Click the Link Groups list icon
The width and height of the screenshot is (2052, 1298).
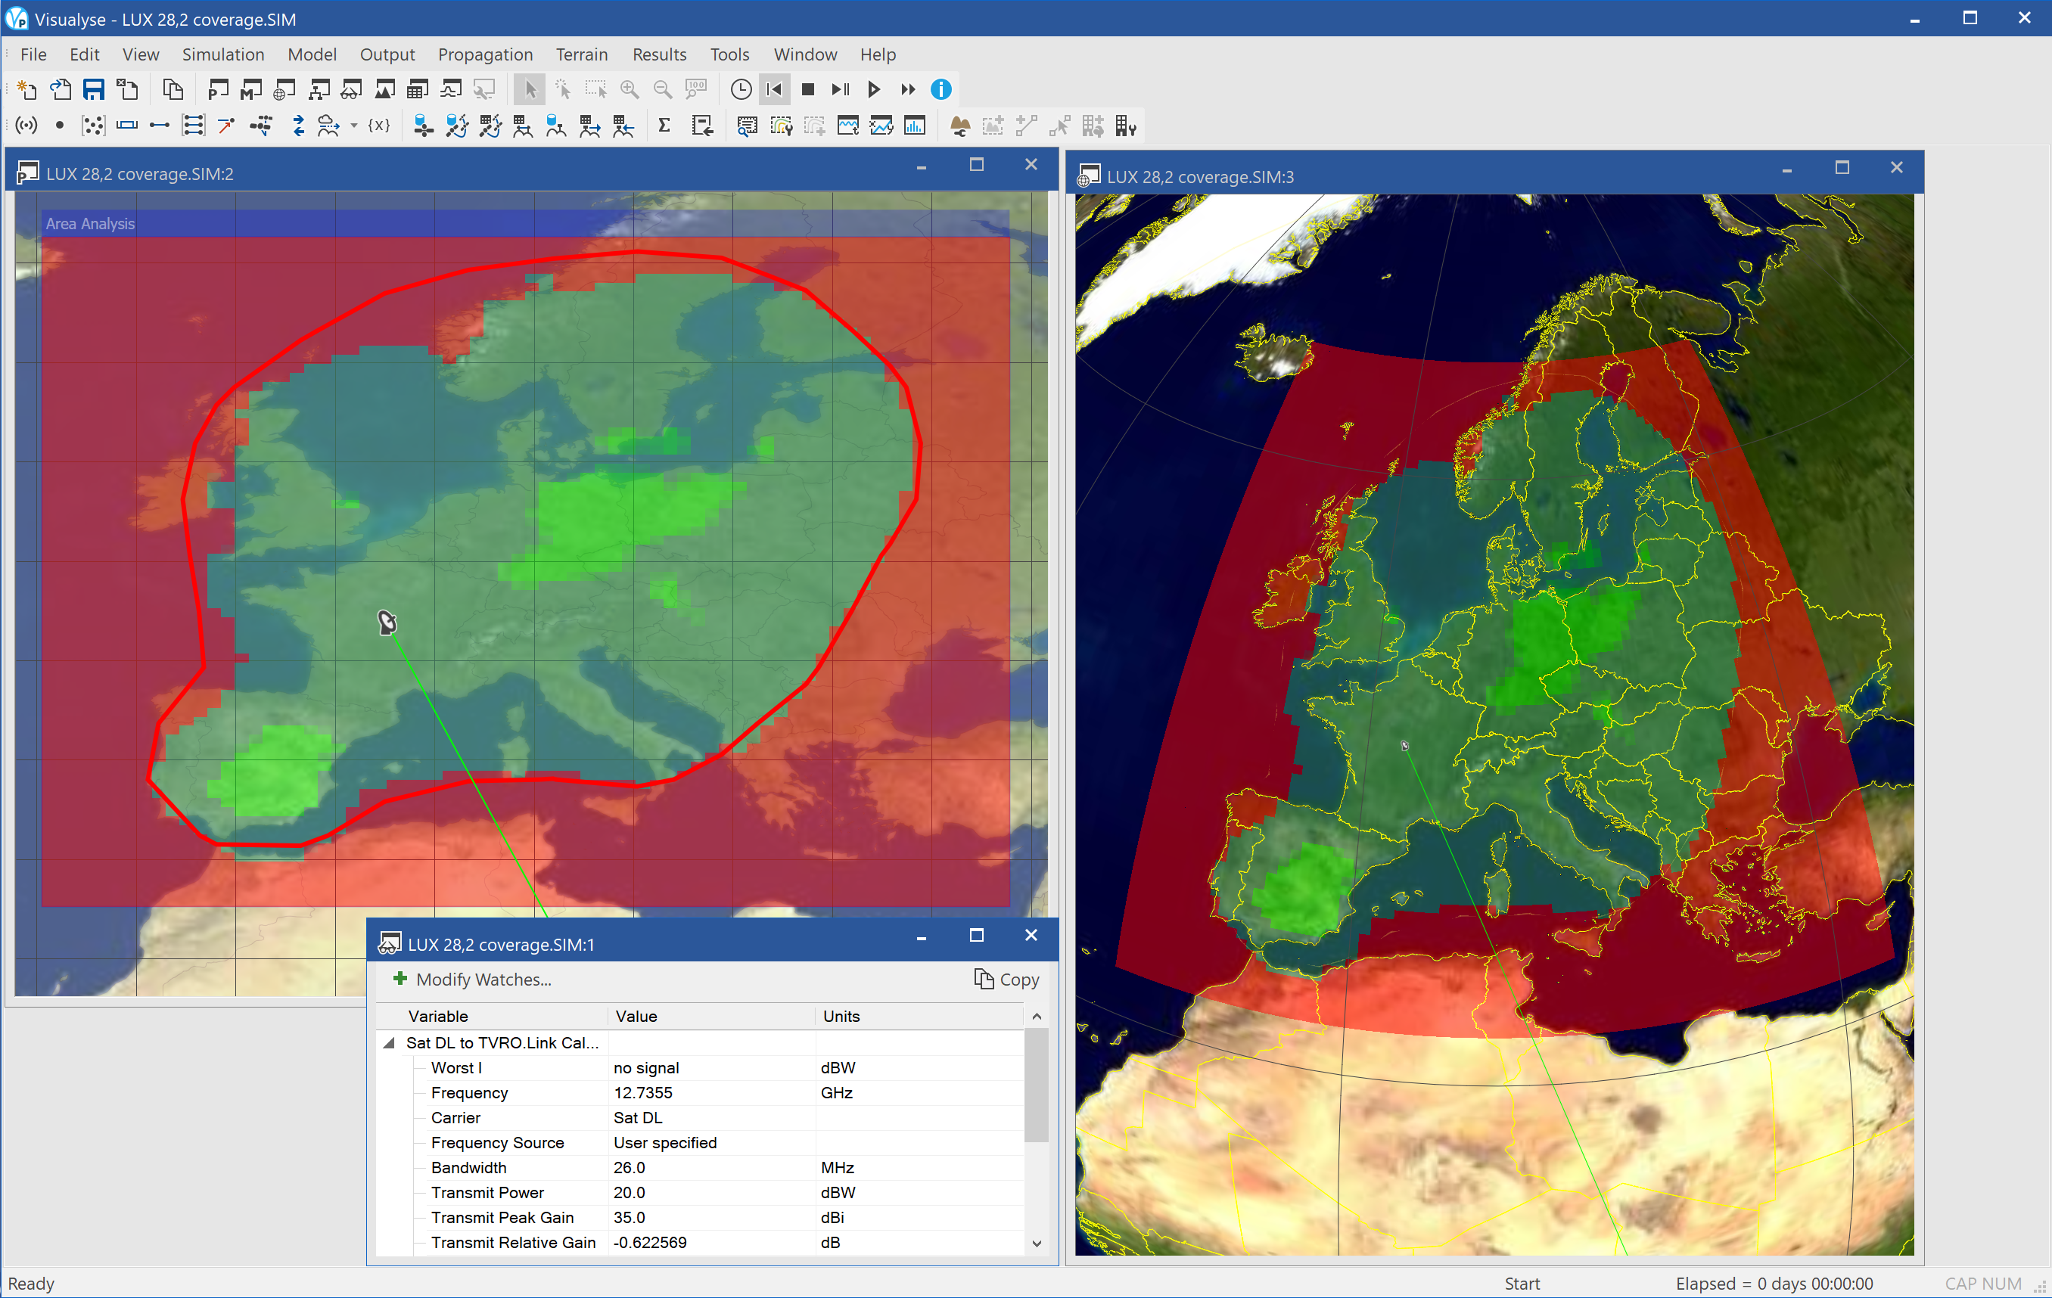click(x=194, y=126)
